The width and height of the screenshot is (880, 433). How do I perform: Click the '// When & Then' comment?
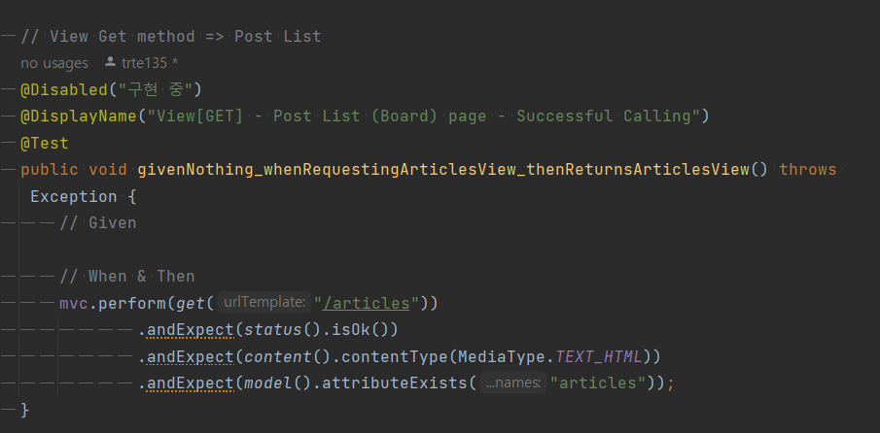click(127, 276)
